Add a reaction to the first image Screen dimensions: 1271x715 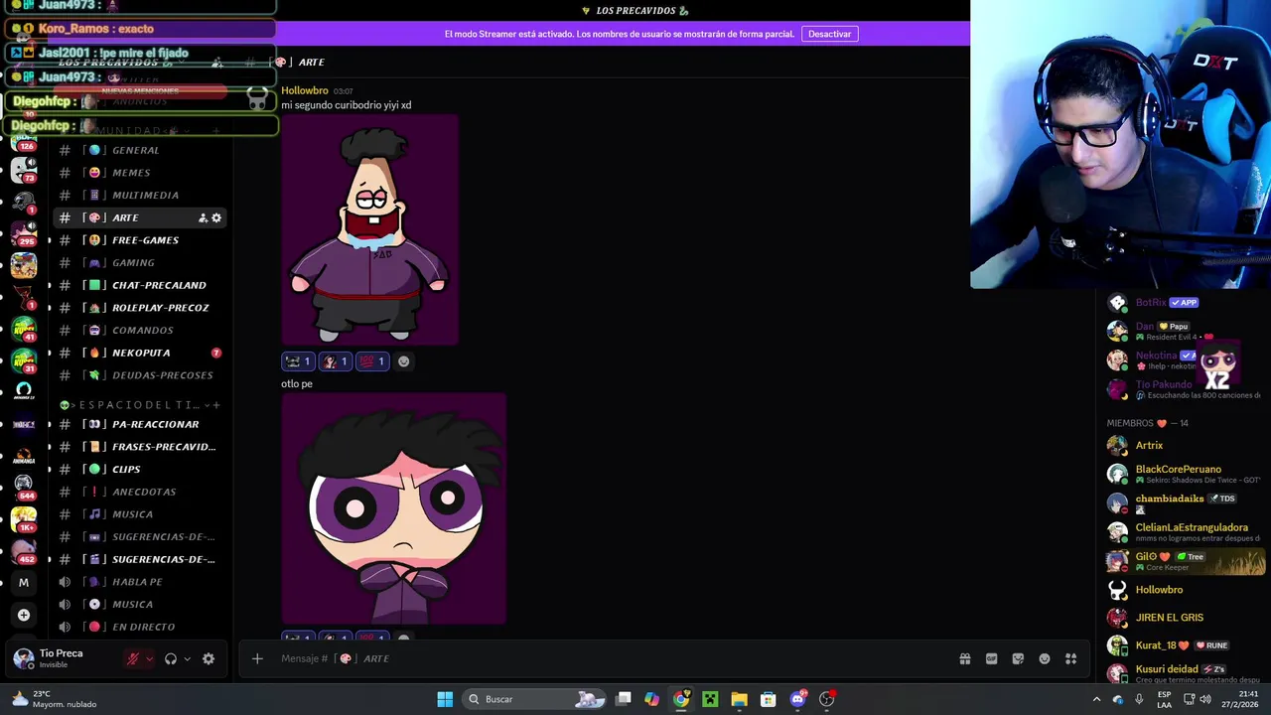click(x=403, y=361)
